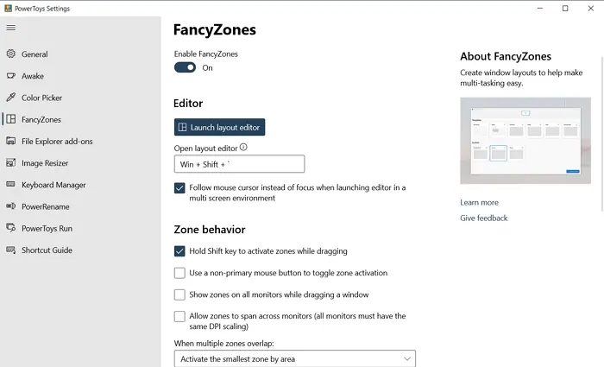The height and width of the screenshot is (367, 604).
Task: Click the info icon beside Open layout editor
Action: tap(243, 148)
